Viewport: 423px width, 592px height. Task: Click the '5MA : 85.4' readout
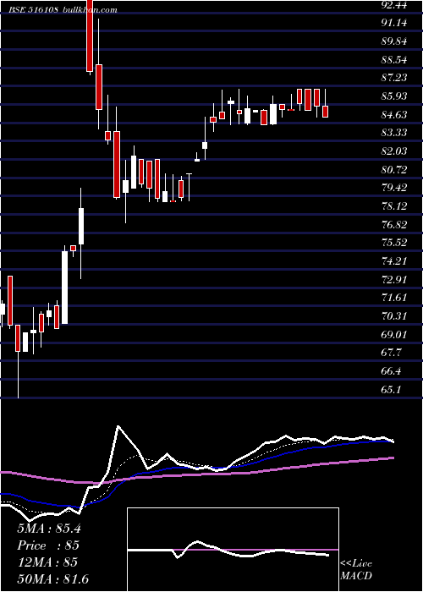pos(49,529)
